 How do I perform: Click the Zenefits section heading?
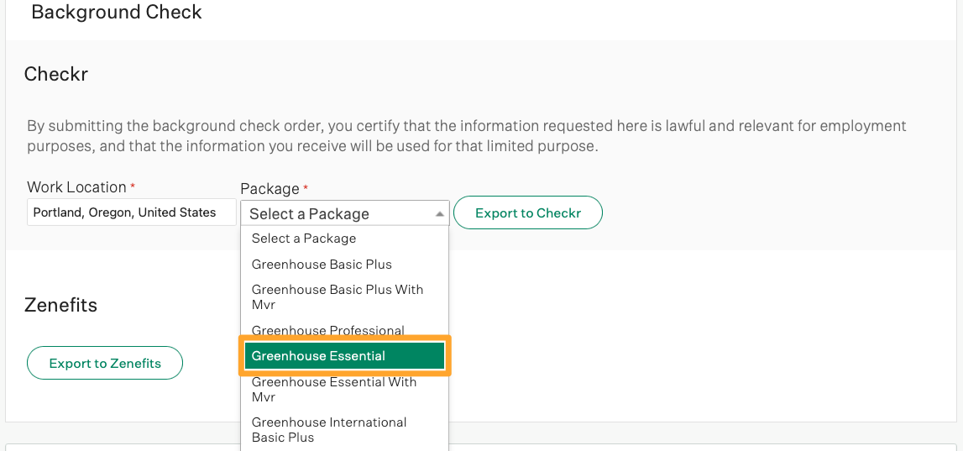click(61, 305)
